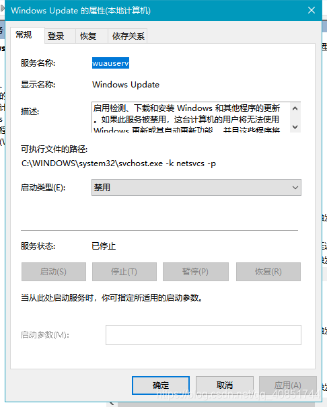The width and height of the screenshot is (327, 407).
Task: Cancel the dialog with 取消
Action: pos(225,385)
